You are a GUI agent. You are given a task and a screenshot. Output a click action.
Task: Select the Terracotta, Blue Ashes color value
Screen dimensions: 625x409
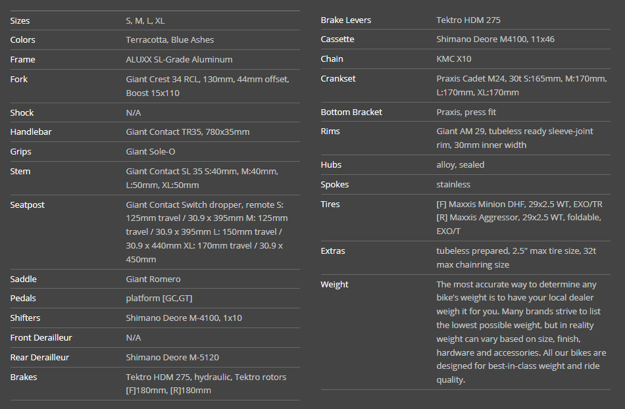pos(170,40)
